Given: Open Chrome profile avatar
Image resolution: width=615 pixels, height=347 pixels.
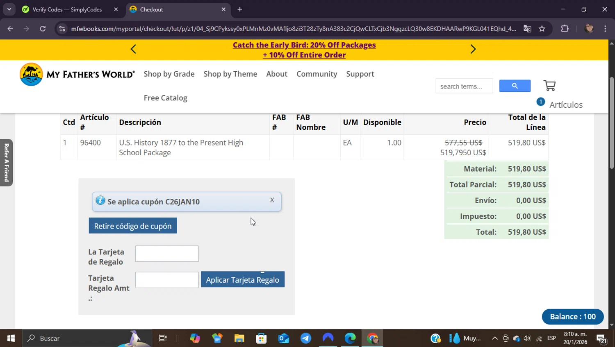Looking at the screenshot, I should (589, 29).
